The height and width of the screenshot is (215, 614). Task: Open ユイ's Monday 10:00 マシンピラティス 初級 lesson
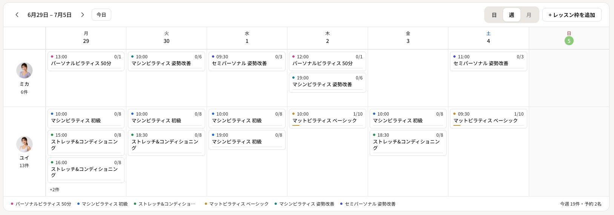86,119
